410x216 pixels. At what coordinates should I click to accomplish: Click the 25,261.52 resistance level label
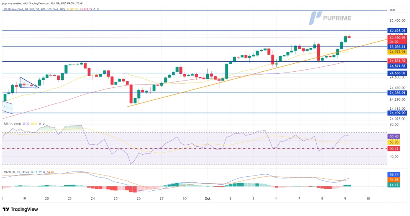397,30
